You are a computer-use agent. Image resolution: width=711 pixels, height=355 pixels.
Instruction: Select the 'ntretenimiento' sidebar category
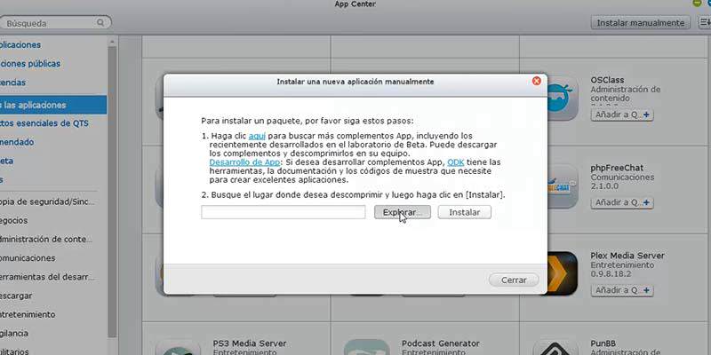(x=28, y=314)
